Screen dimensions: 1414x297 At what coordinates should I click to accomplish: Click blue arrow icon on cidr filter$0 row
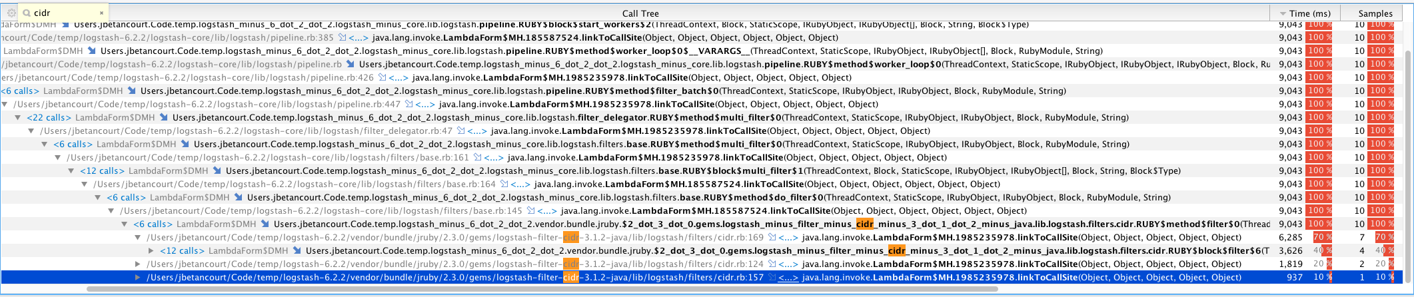click(x=265, y=224)
